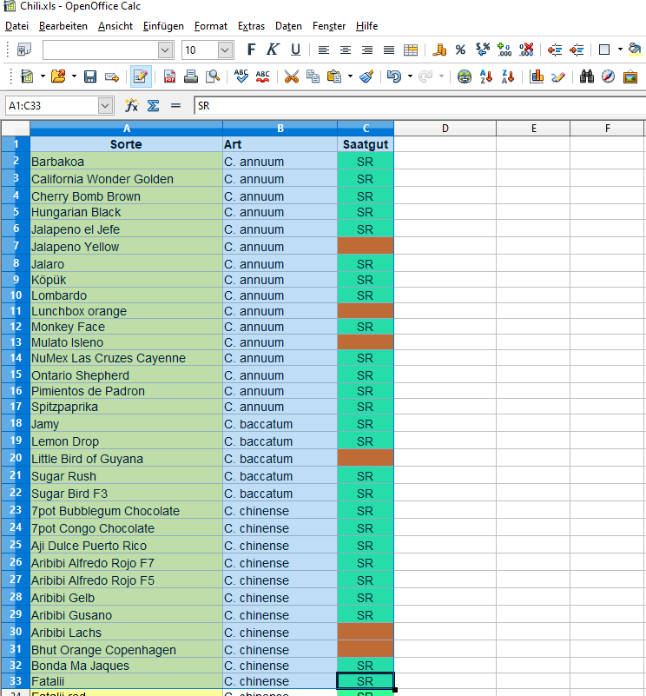Click orange Saatgut cell for Jalapeno Yellow
Screen dimensions: 646x696
coord(365,247)
